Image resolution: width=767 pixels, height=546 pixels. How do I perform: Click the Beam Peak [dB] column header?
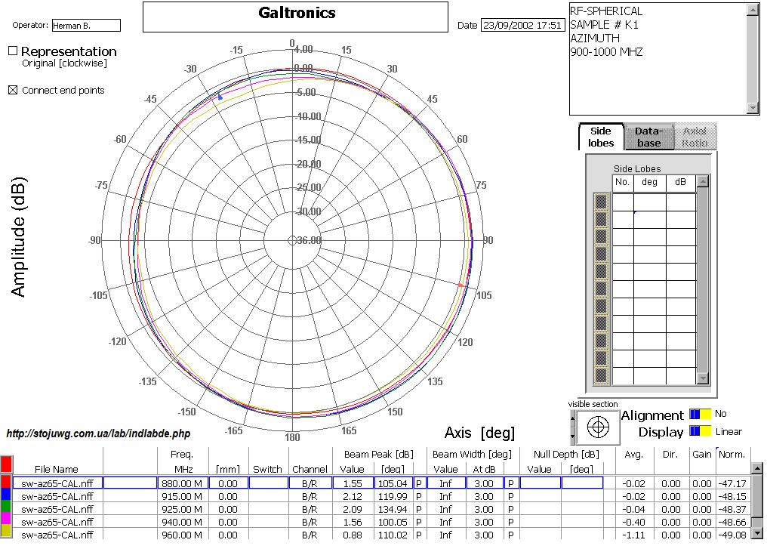click(x=379, y=454)
